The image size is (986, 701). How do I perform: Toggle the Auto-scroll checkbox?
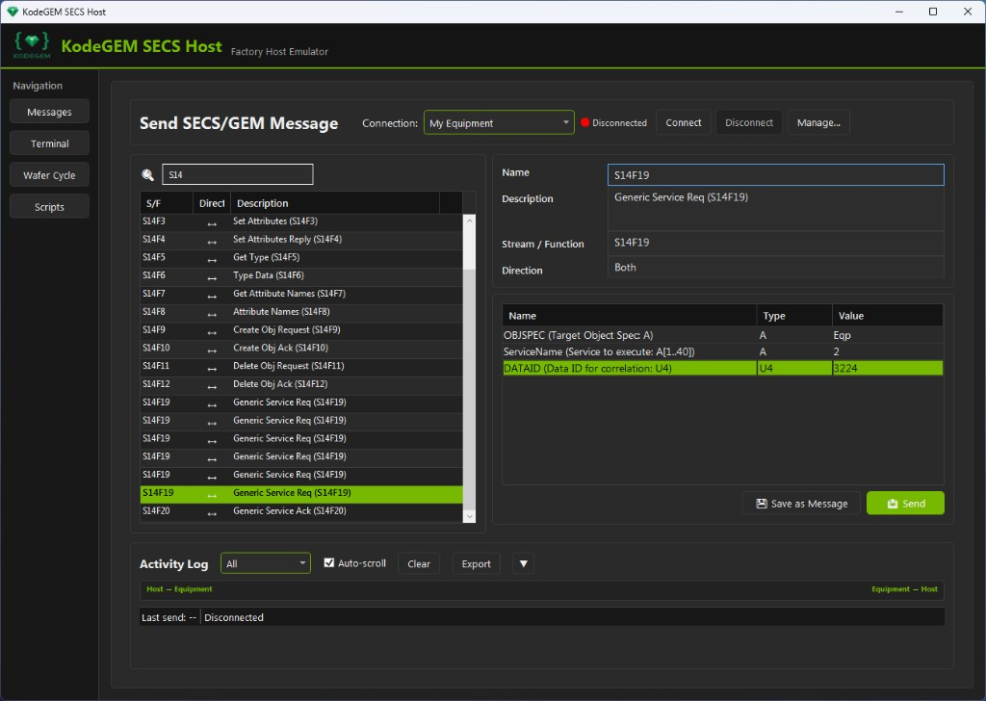329,562
